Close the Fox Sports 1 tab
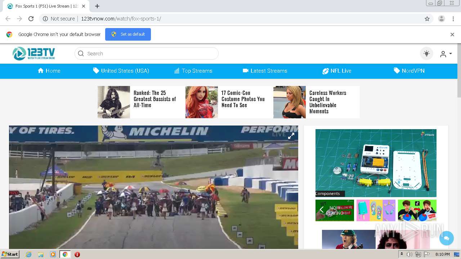The image size is (461, 259). coord(84,6)
